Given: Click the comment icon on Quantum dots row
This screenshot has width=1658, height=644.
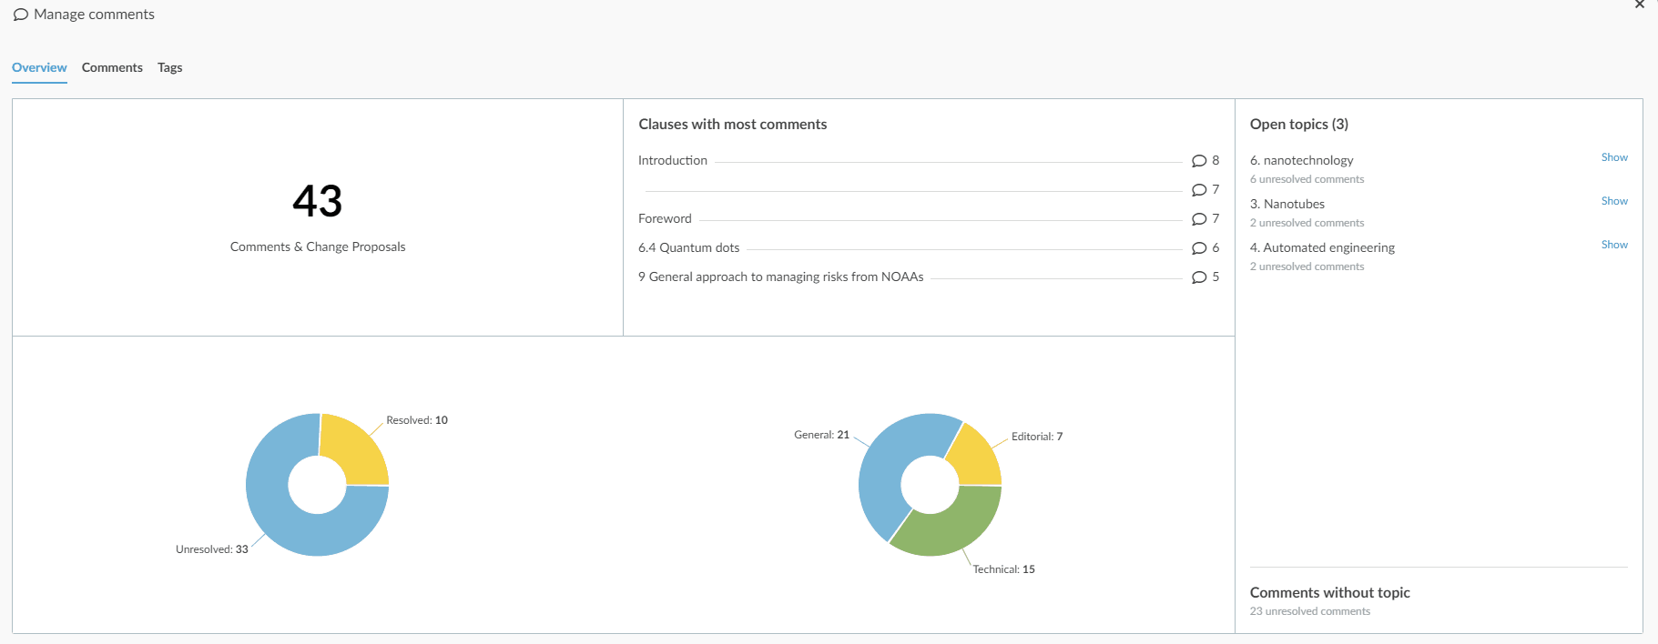Looking at the screenshot, I should (1199, 248).
